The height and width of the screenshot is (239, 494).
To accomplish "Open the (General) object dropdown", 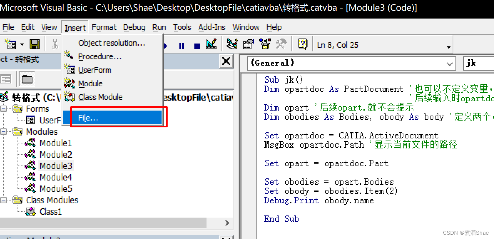I will 450,63.
